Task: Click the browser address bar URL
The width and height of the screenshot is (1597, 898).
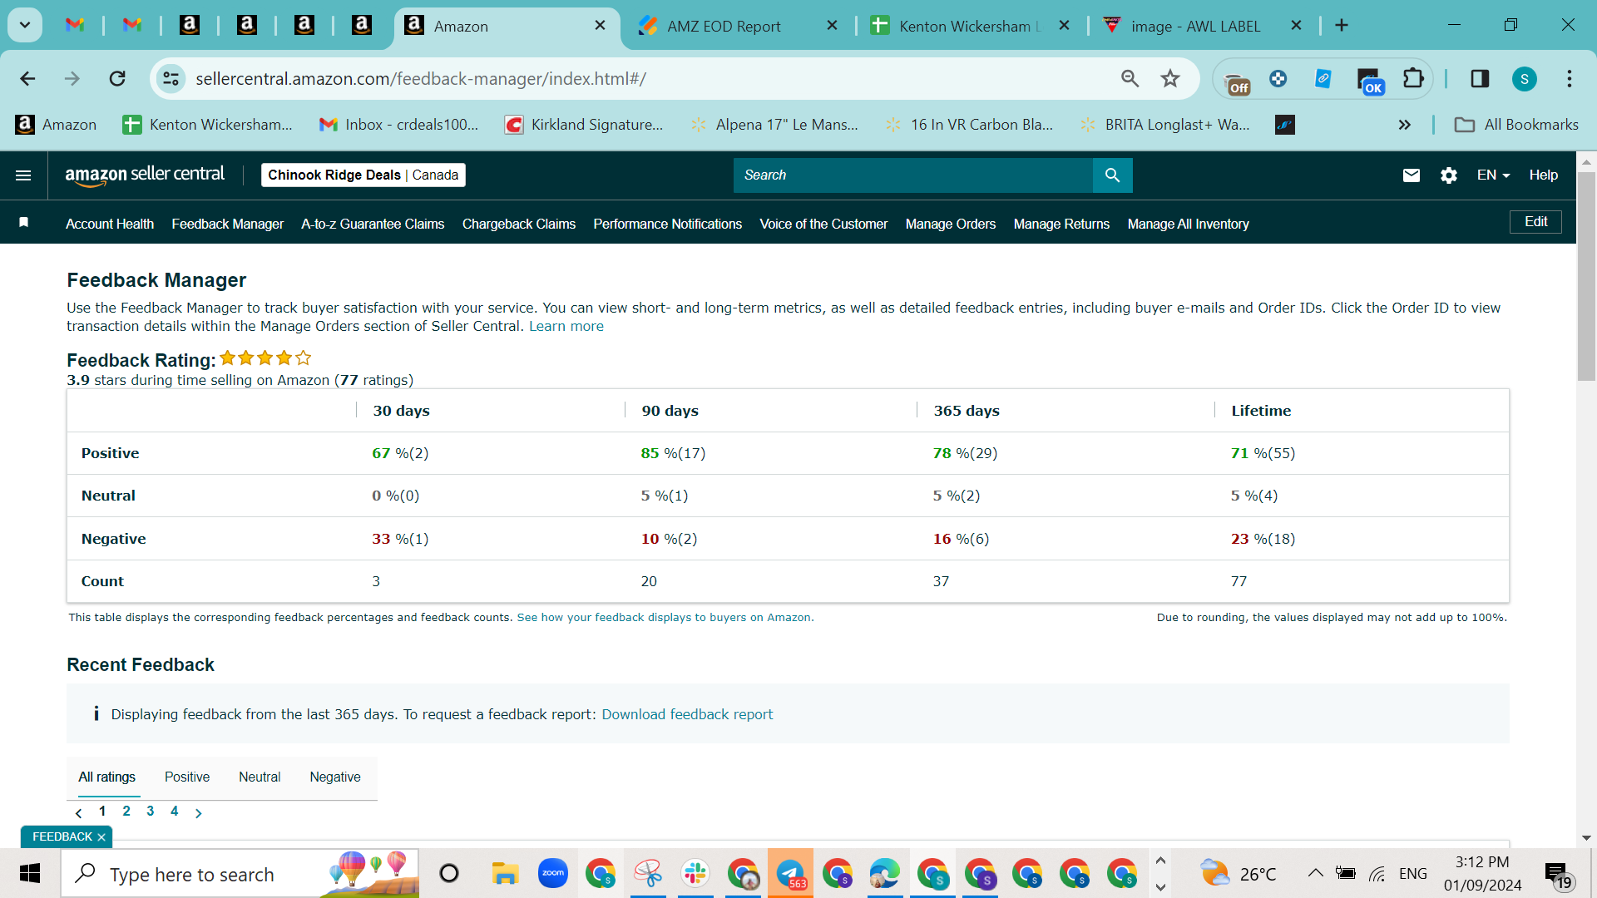Action: point(421,79)
